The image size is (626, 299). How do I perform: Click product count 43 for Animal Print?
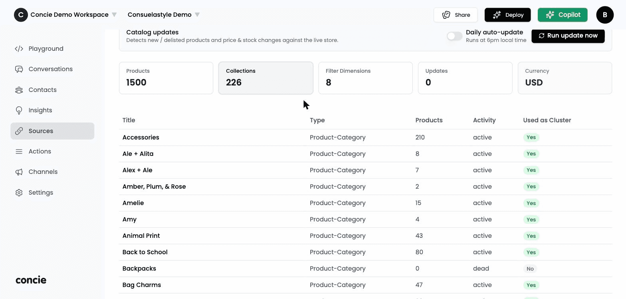tap(419, 236)
